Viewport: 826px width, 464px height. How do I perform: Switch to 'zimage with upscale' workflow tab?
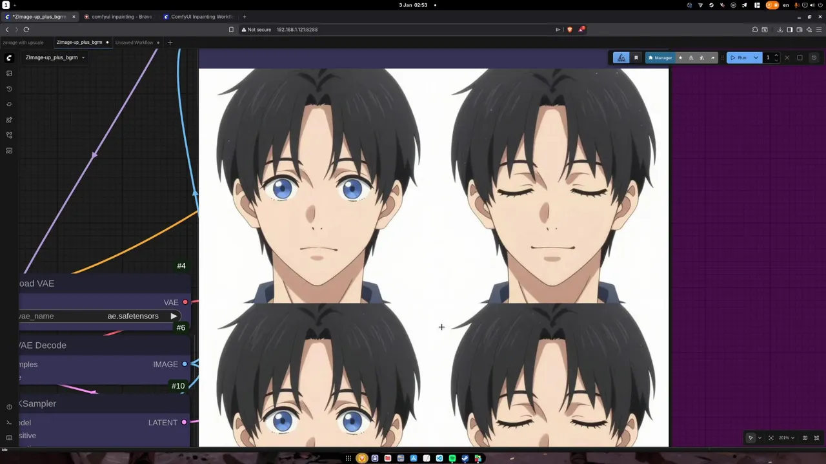[x=23, y=43]
